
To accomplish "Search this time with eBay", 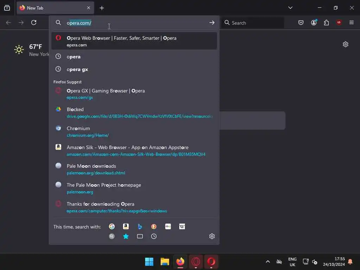I will pos(168,227).
